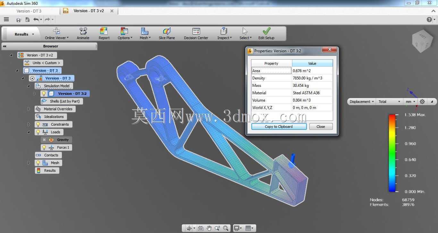Toggle visibility bulb of Version - DT 3:2
This screenshot has height=233, width=438.
(44, 94)
